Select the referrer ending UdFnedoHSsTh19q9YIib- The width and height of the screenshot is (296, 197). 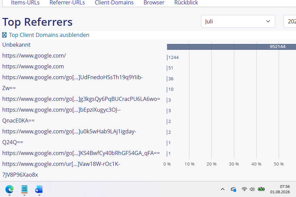pos(73,77)
